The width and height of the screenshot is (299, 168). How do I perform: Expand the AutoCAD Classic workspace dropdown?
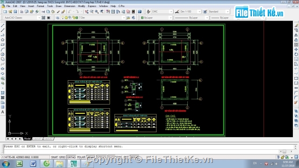(39, 18)
